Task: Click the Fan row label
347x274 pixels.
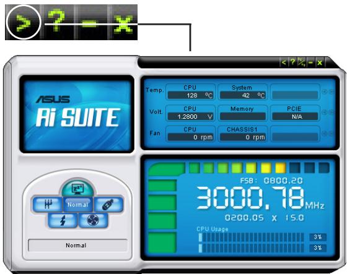Action: [155, 133]
